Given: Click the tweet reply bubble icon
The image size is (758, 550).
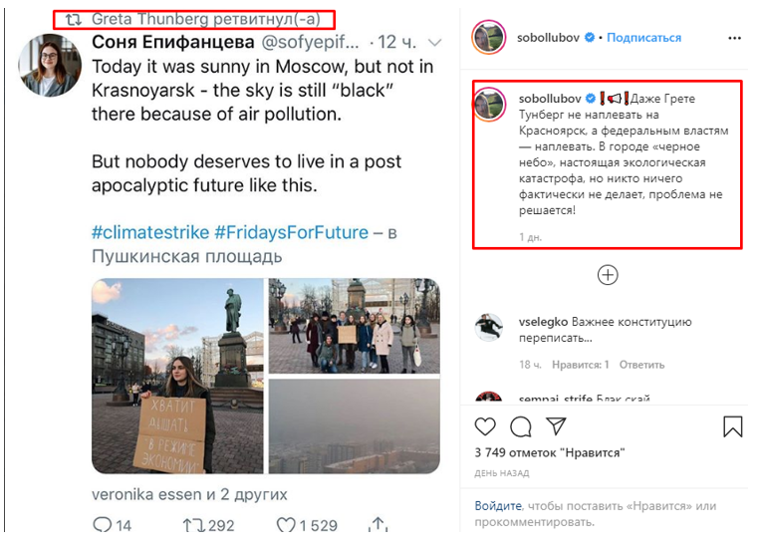Looking at the screenshot, I should (x=101, y=524).
